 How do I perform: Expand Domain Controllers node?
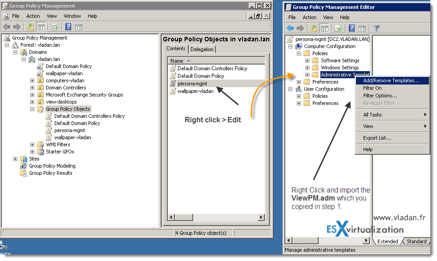click(32, 88)
